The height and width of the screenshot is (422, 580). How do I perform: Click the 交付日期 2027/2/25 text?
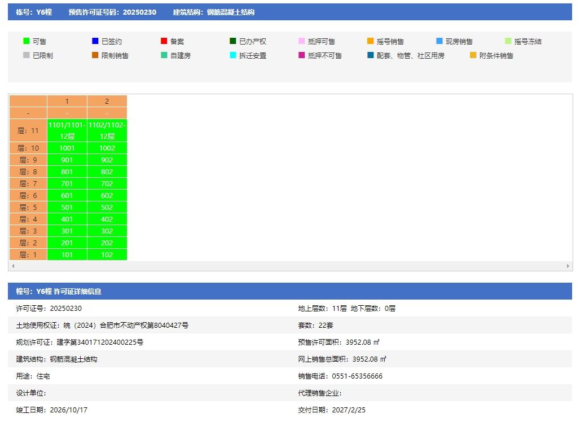[332, 410]
